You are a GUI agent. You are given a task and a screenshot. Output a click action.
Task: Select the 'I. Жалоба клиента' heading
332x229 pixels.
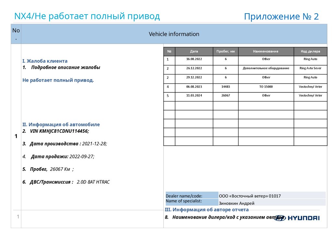click(45, 61)
